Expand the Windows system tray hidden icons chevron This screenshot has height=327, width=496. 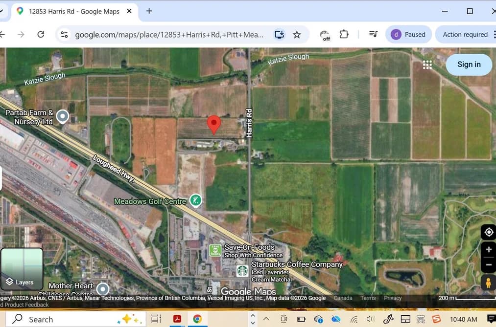266,319
